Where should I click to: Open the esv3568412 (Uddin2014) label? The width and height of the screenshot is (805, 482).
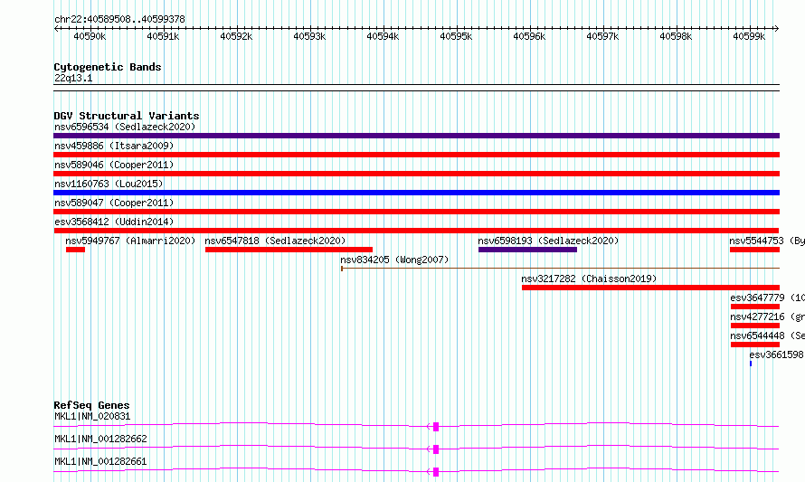[114, 222]
